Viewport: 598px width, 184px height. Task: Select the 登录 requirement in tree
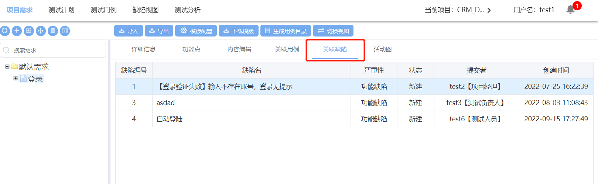click(35, 79)
